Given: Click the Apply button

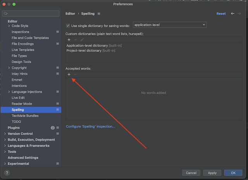Looking at the screenshot, I should pos(212,173).
